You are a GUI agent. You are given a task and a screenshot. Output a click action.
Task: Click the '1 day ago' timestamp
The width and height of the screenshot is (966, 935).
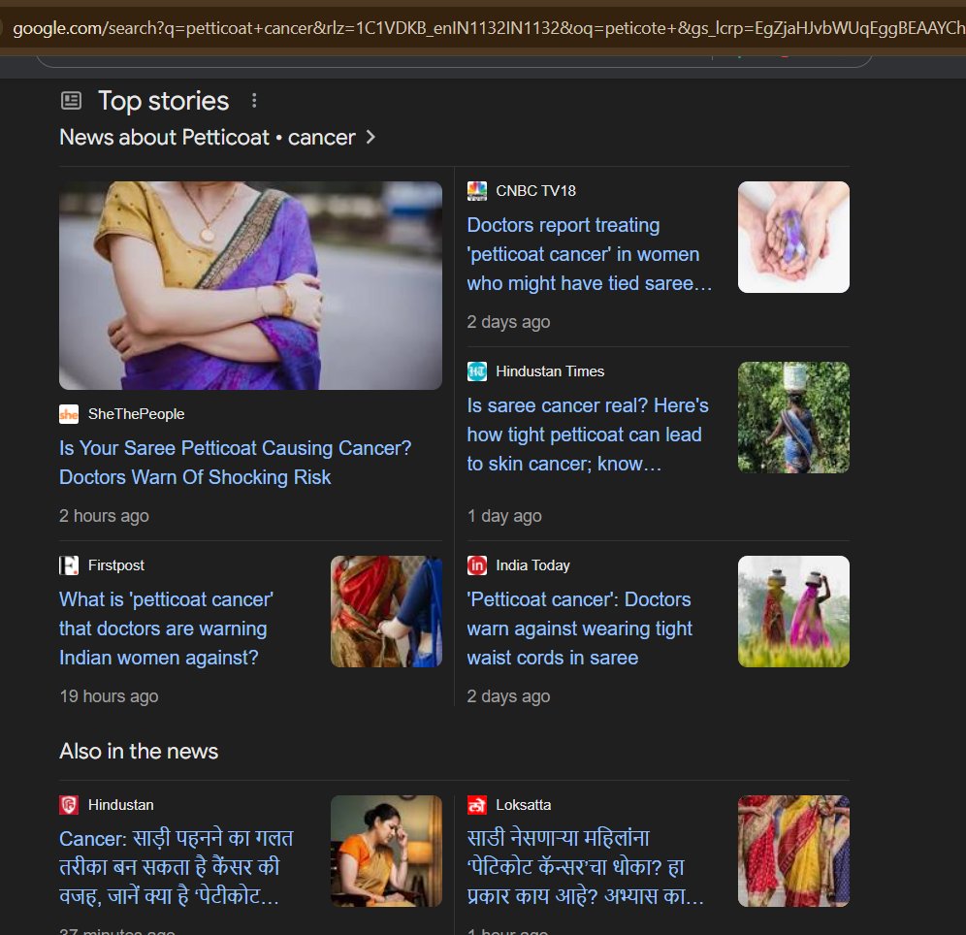click(x=504, y=516)
